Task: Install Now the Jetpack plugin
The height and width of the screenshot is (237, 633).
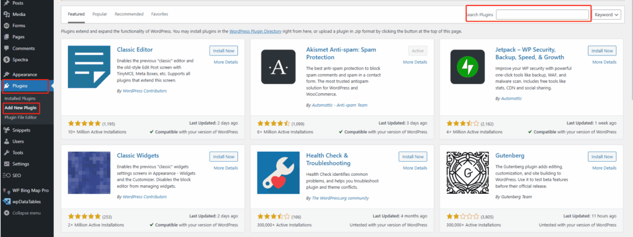Action: click(x=602, y=51)
